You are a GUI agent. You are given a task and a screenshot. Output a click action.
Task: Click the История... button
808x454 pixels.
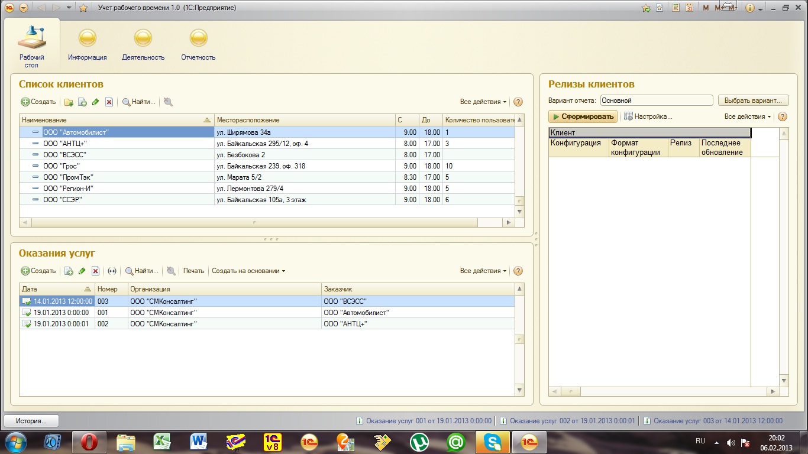coord(32,421)
